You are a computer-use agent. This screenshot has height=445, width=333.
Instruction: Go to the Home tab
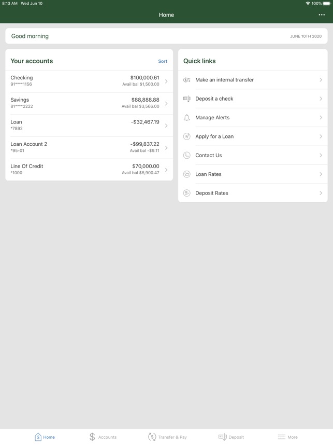pyautogui.click(x=45, y=437)
